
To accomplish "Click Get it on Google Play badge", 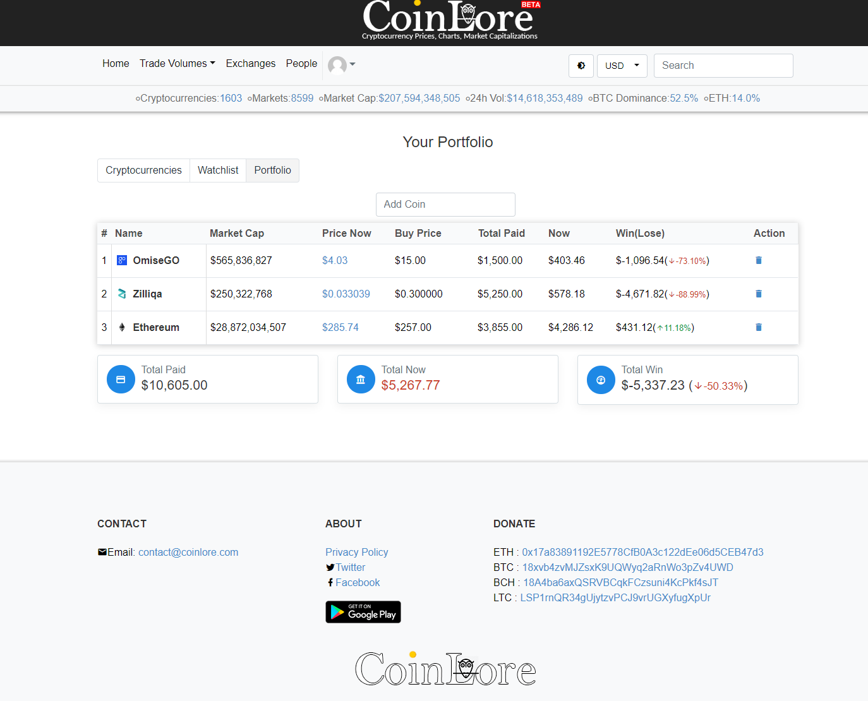I will click(363, 612).
